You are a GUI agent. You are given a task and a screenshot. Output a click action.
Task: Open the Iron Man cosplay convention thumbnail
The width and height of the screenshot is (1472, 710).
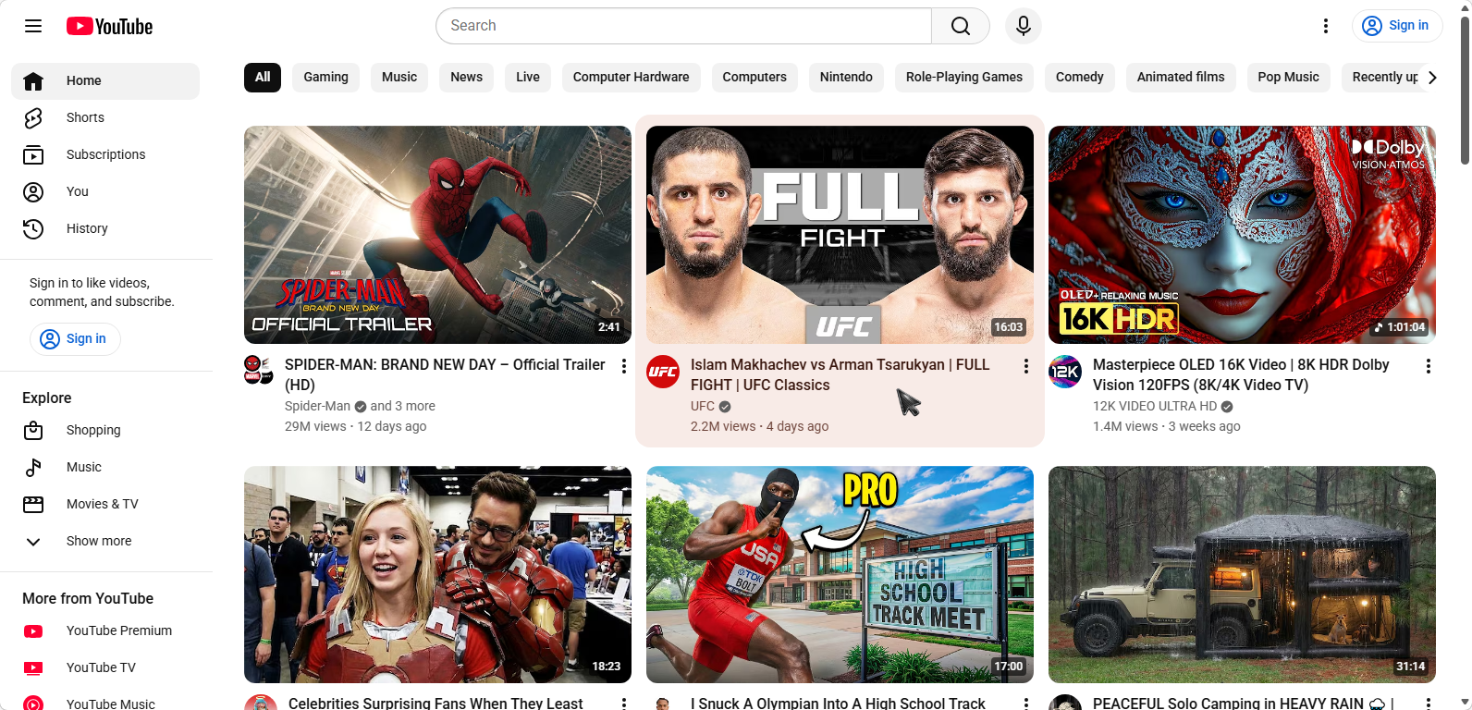437,574
